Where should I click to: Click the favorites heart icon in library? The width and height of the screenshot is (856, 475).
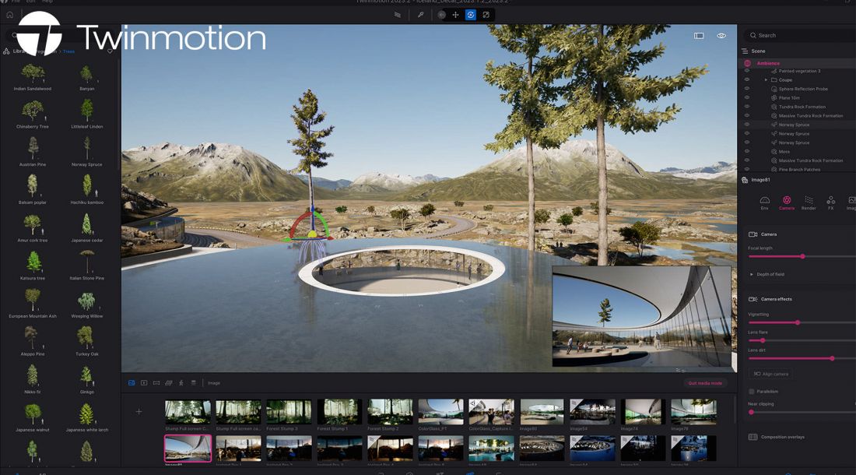110,51
